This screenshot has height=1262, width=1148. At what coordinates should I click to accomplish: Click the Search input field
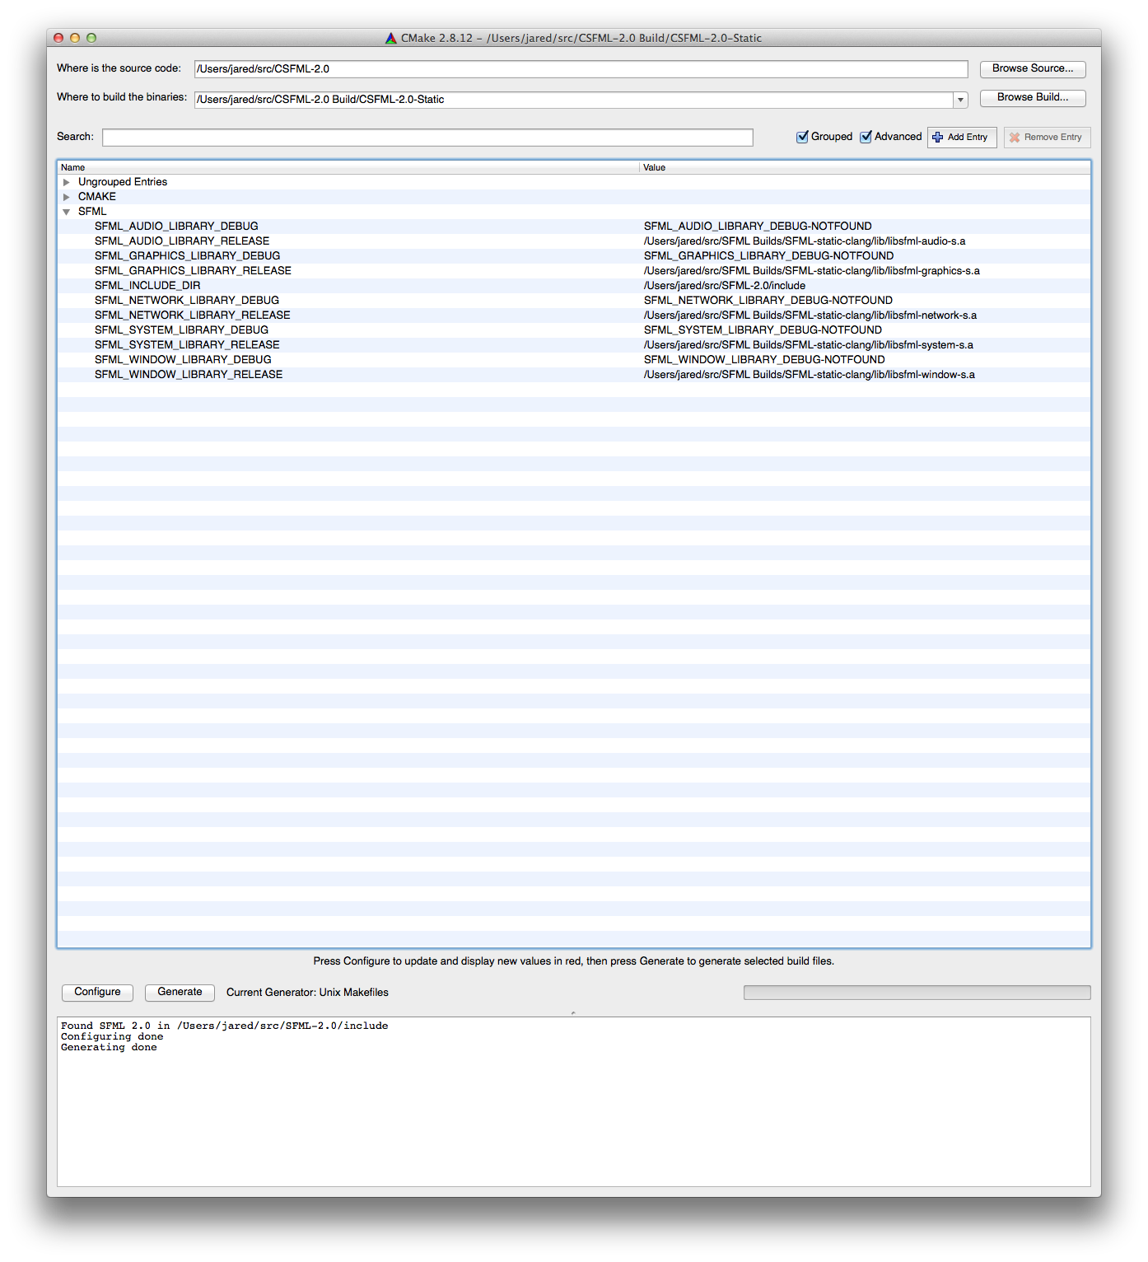427,138
